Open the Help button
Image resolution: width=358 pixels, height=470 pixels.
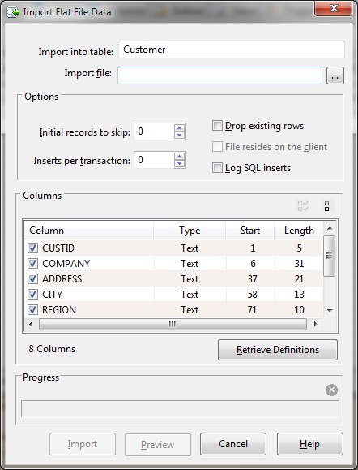pyautogui.click(x=309, y=444)
